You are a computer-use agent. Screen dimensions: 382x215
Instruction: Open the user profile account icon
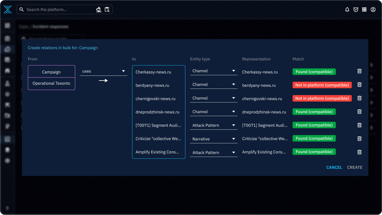click(373, 9)
